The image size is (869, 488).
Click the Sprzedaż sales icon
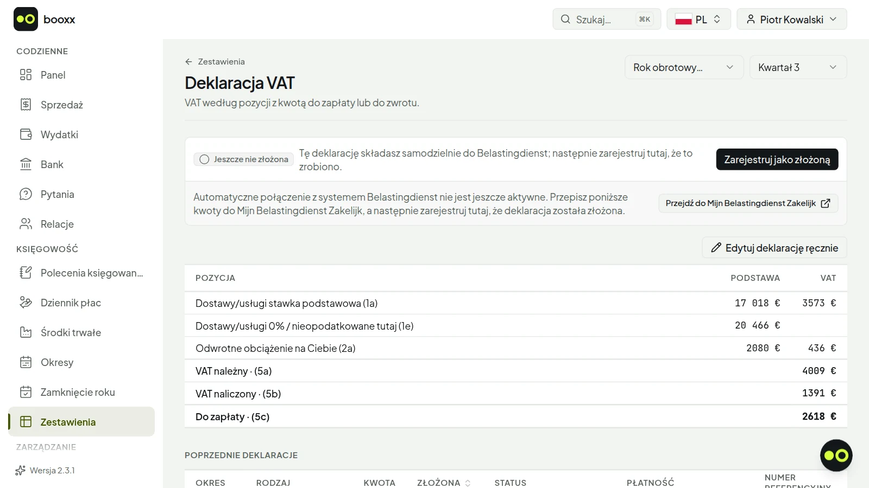[x=26, y=105]
